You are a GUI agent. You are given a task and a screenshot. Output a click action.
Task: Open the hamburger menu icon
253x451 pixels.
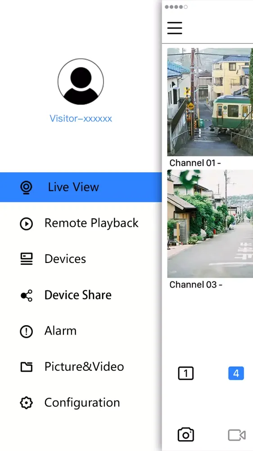[x=175, y=28]
